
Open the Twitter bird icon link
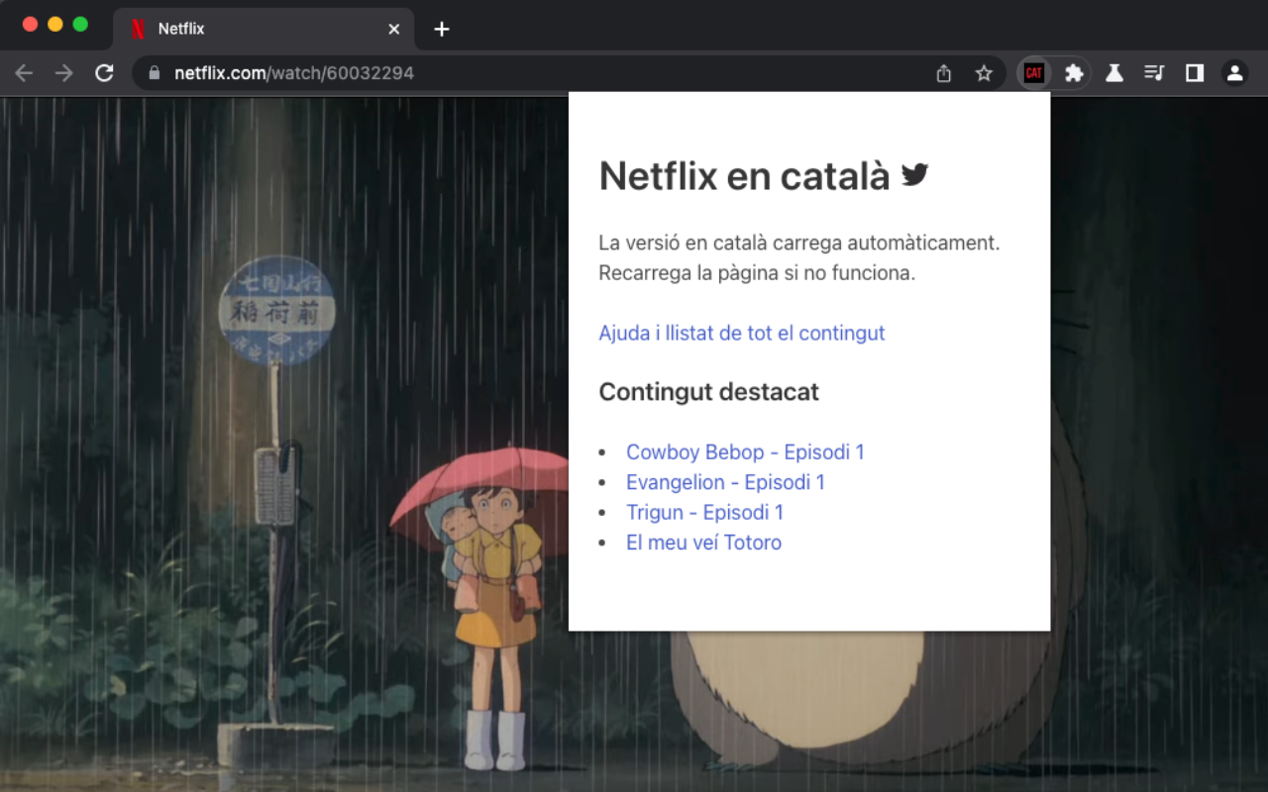click(x=914, y=175)
